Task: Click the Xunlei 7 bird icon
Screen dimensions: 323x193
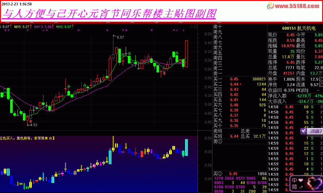Action: 304,131
